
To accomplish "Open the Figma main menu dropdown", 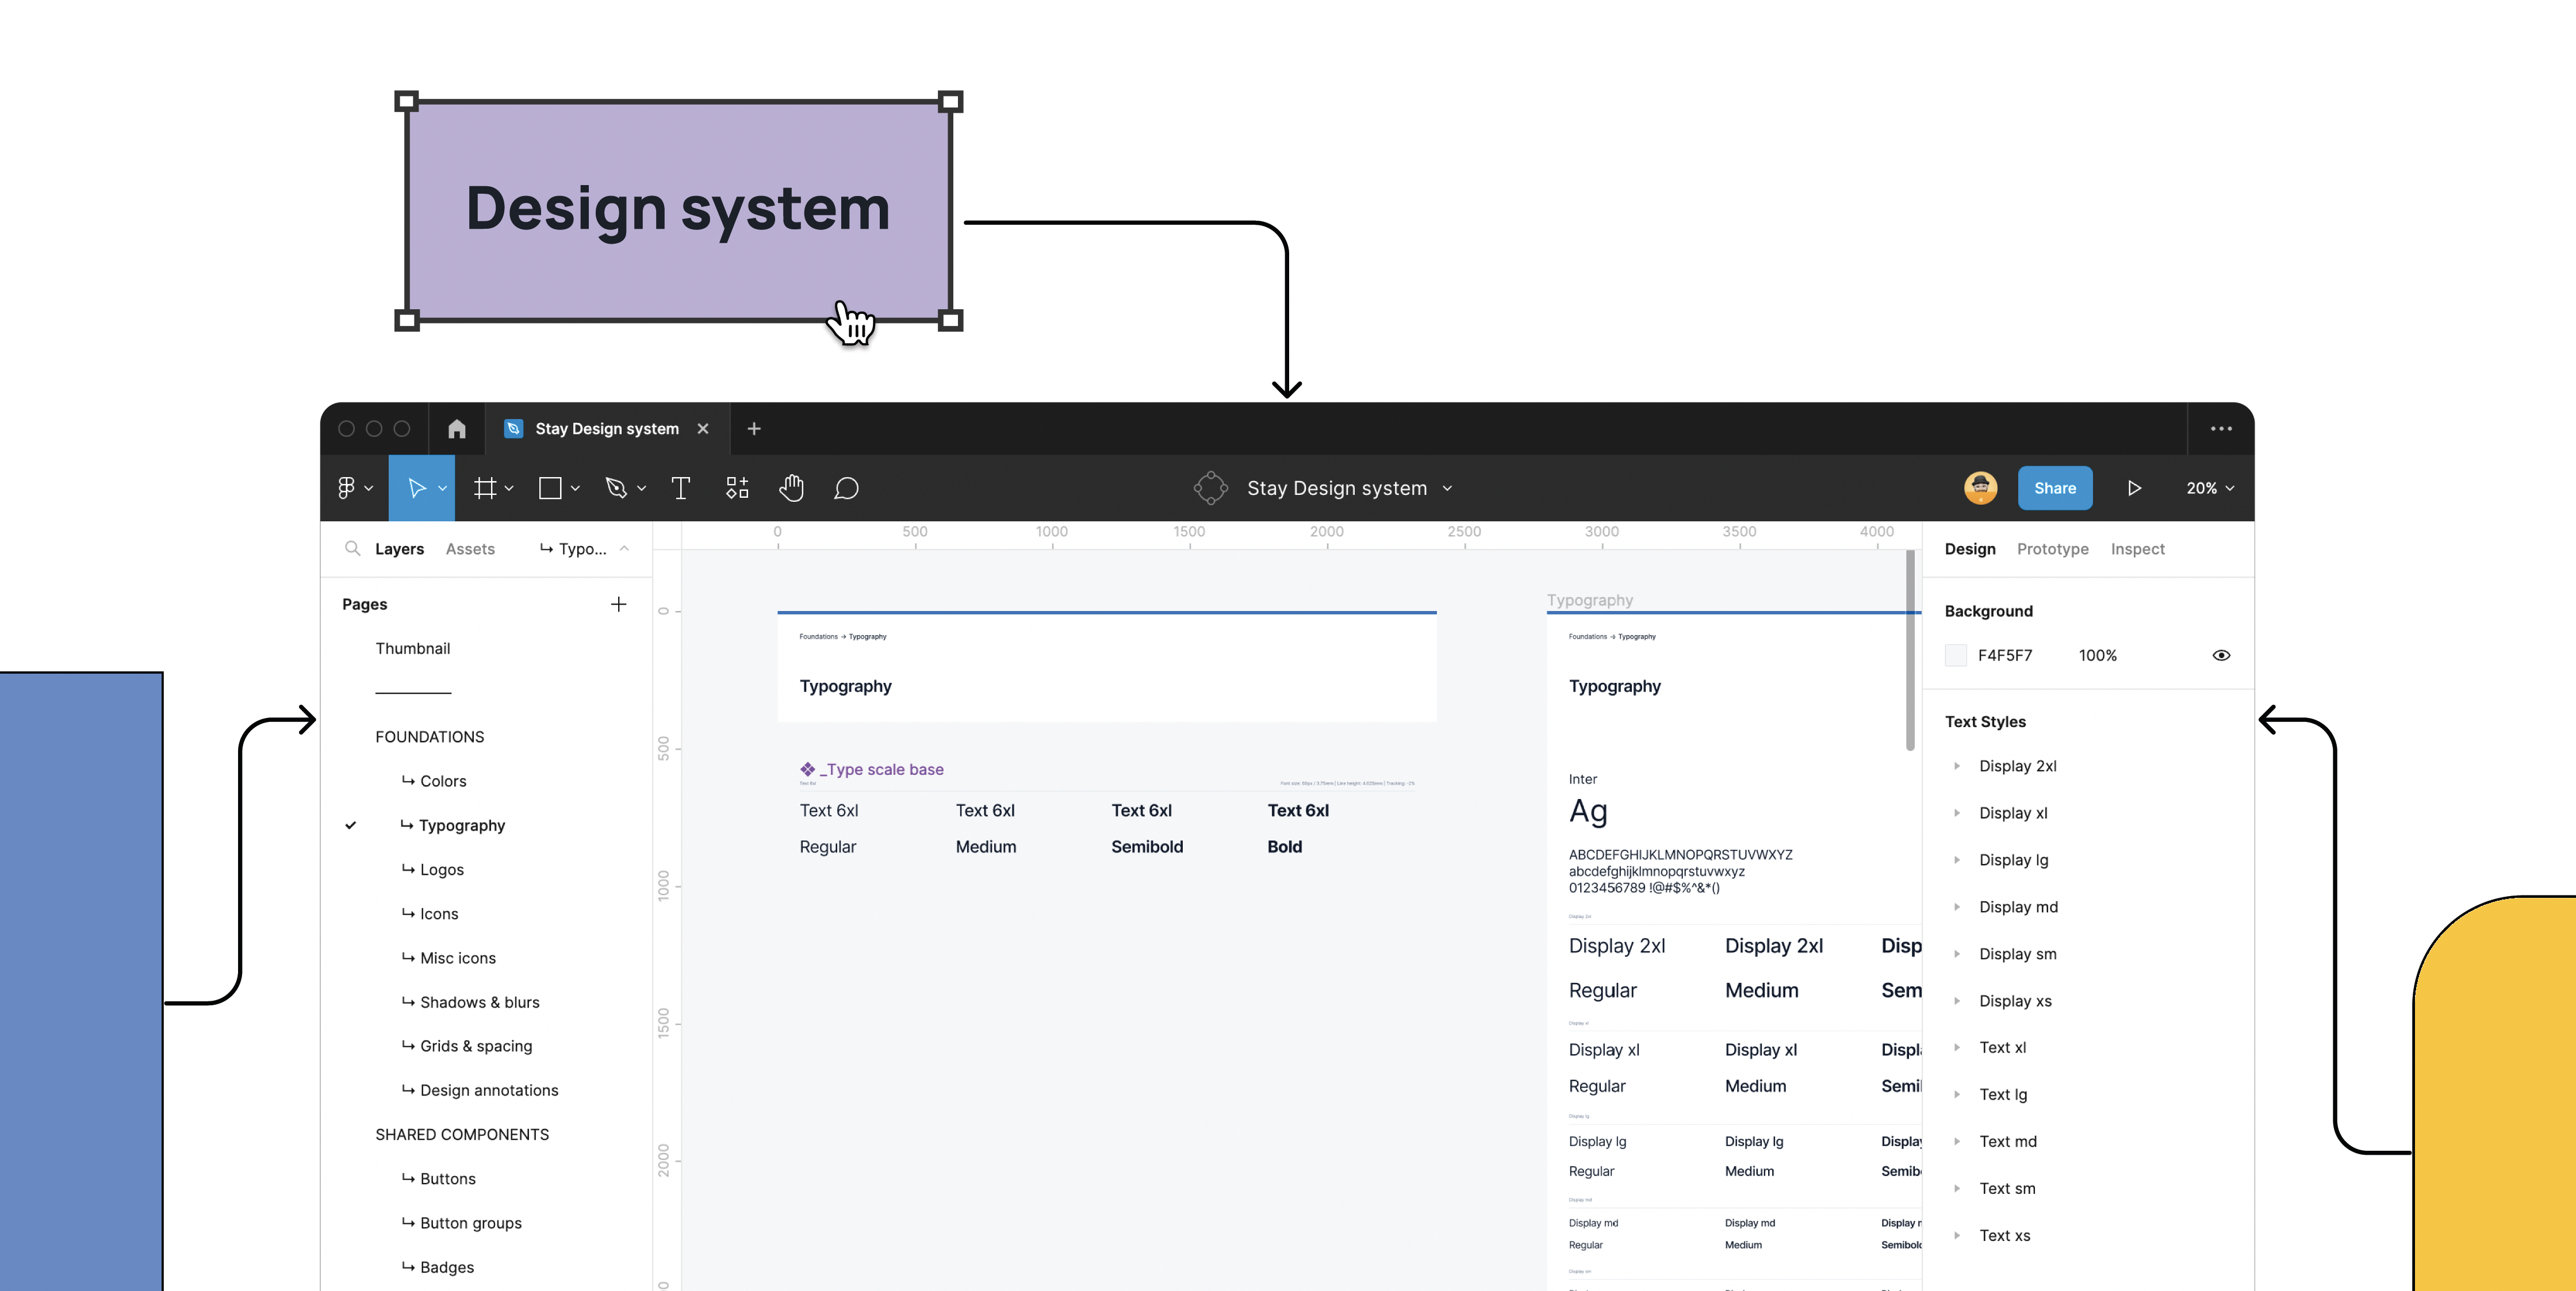I will tap(354, 488).
